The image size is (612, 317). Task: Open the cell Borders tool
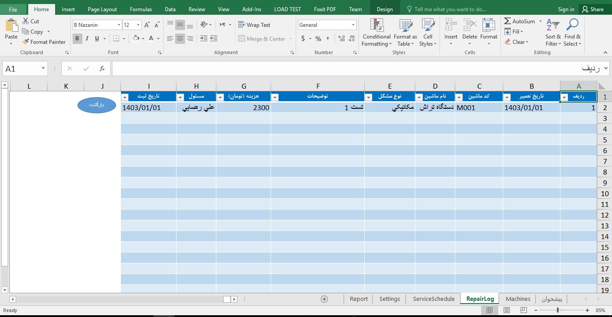[116, 39]
